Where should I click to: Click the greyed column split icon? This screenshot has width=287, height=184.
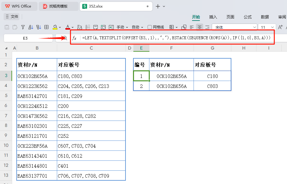pos(87,27)
